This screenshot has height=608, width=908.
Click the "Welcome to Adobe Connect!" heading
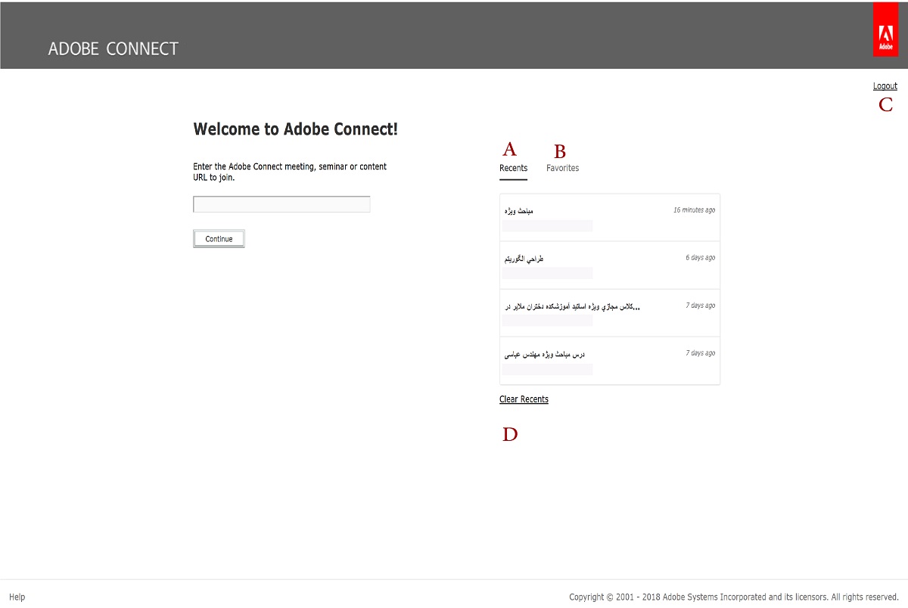295,129
